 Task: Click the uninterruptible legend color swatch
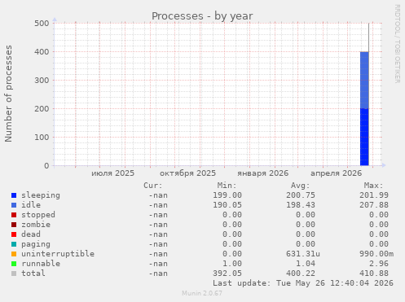click(x=14, y=254)
